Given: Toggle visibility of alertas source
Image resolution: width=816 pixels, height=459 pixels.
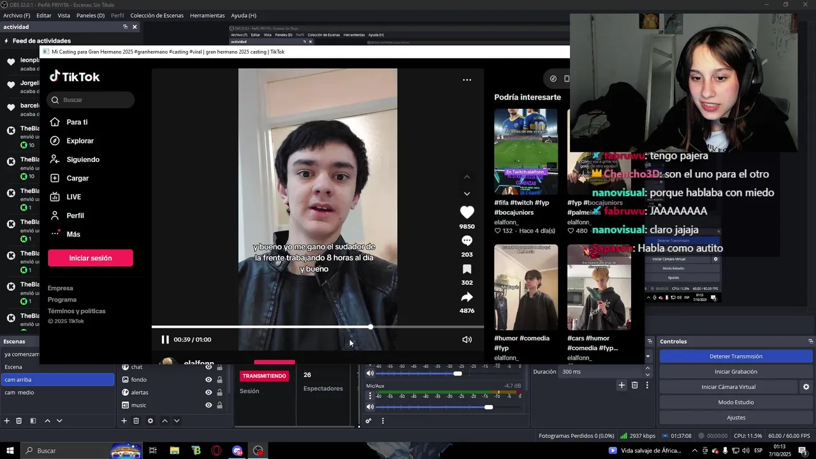Looking at the screenshot, I should 208,393.
